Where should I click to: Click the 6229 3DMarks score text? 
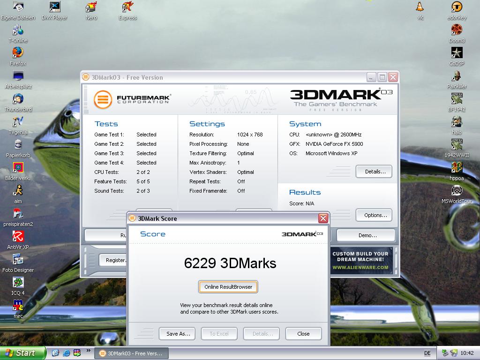[230, 263]
